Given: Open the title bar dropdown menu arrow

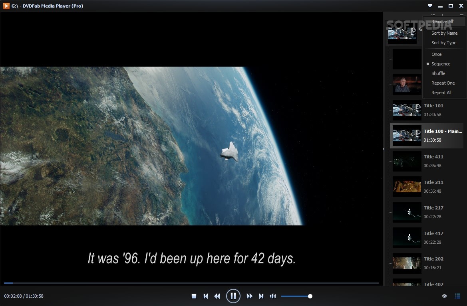Looking at the screenshot, I should [x=430, y=6].
